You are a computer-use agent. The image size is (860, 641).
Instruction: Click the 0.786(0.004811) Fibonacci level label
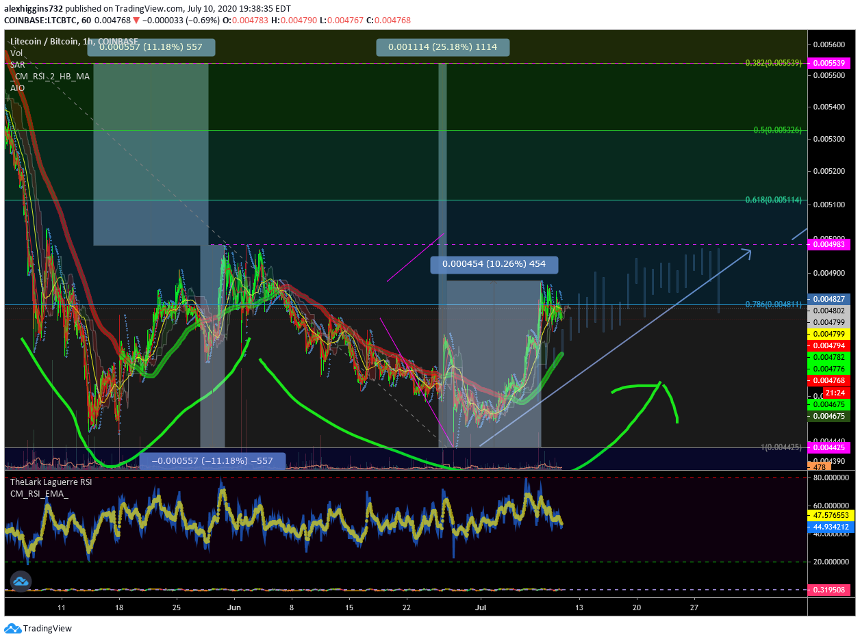coord(775,304)
